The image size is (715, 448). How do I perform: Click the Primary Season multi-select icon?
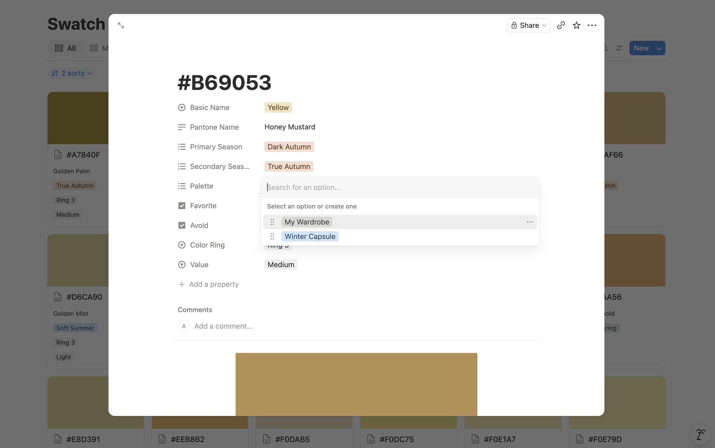(x=182, y=147)
